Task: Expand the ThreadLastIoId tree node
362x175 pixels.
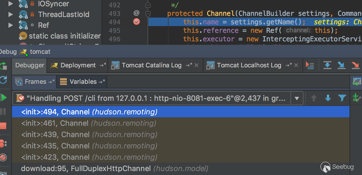Action: click(11, 14)
